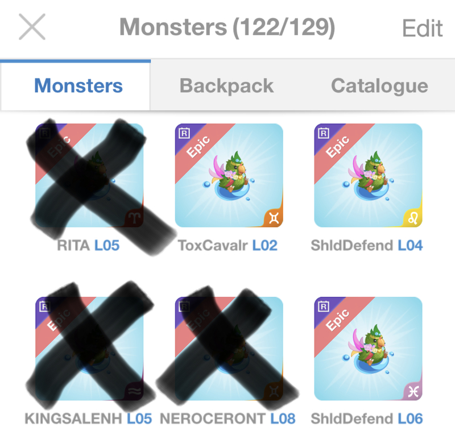Click the Aquarius zodiac icon on KINGSALENH card
The image size is (455, 439).
tap(134, 392)
